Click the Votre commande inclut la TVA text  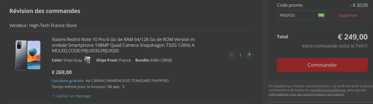(x=332, y=46)
